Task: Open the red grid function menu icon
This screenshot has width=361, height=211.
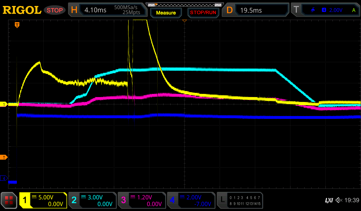Action: pyautogui.click(x=9, y=200)
